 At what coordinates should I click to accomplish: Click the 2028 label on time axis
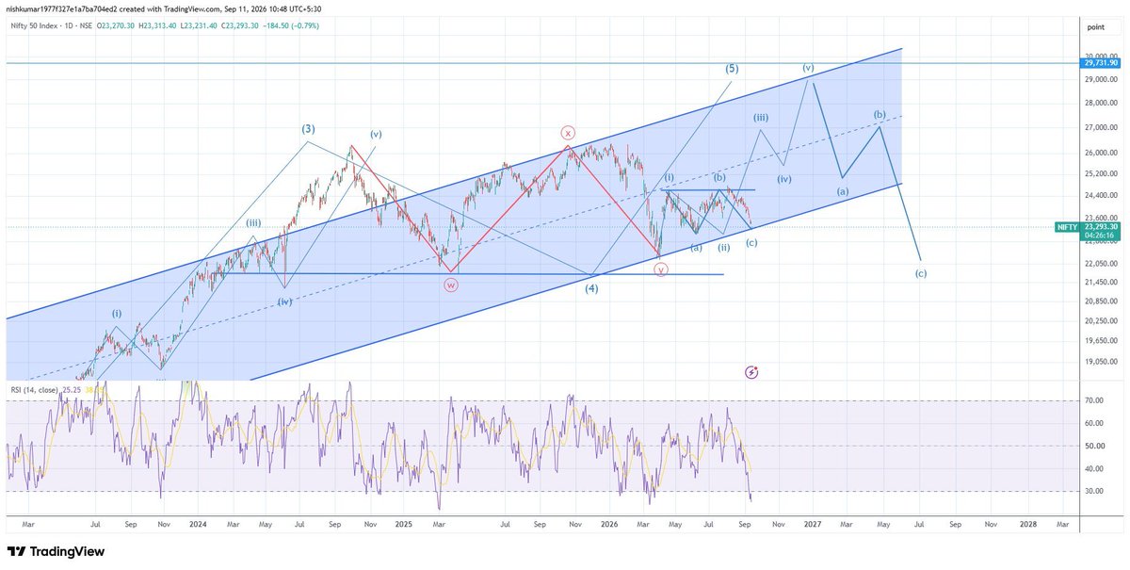[x=1028, y=522]
